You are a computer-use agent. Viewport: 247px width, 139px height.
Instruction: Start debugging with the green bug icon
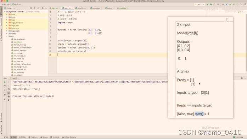pos(211,4)
